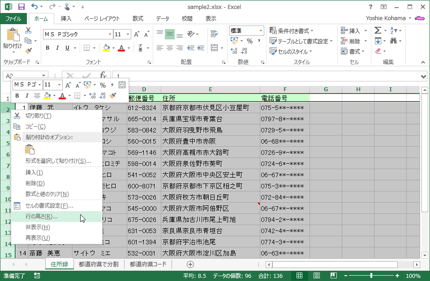The width and height of the screenshot is (430, 281).
Task: Toggle Bold in the mini toolbar
Action: click(x=17, y=96)
